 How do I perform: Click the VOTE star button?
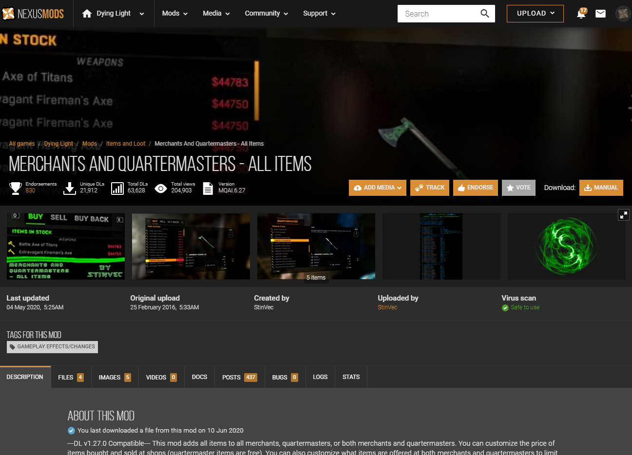pos(518,188)
